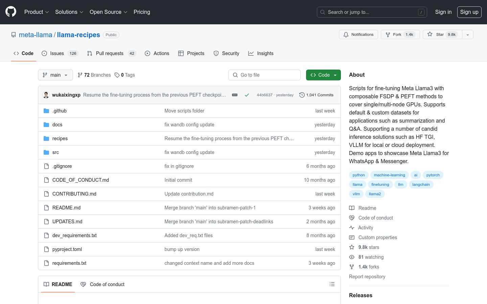The width and height of the screenshot is (487, 304).
Task: Open commit history clock icon
Action: pos(302,95)
